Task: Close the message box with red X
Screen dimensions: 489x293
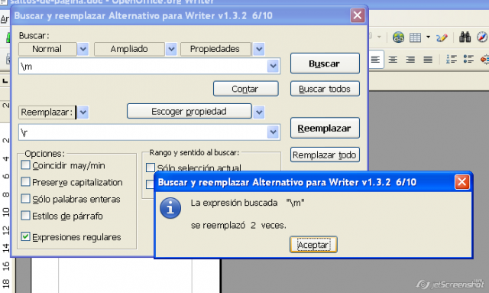Action: [x=461, y=182]
